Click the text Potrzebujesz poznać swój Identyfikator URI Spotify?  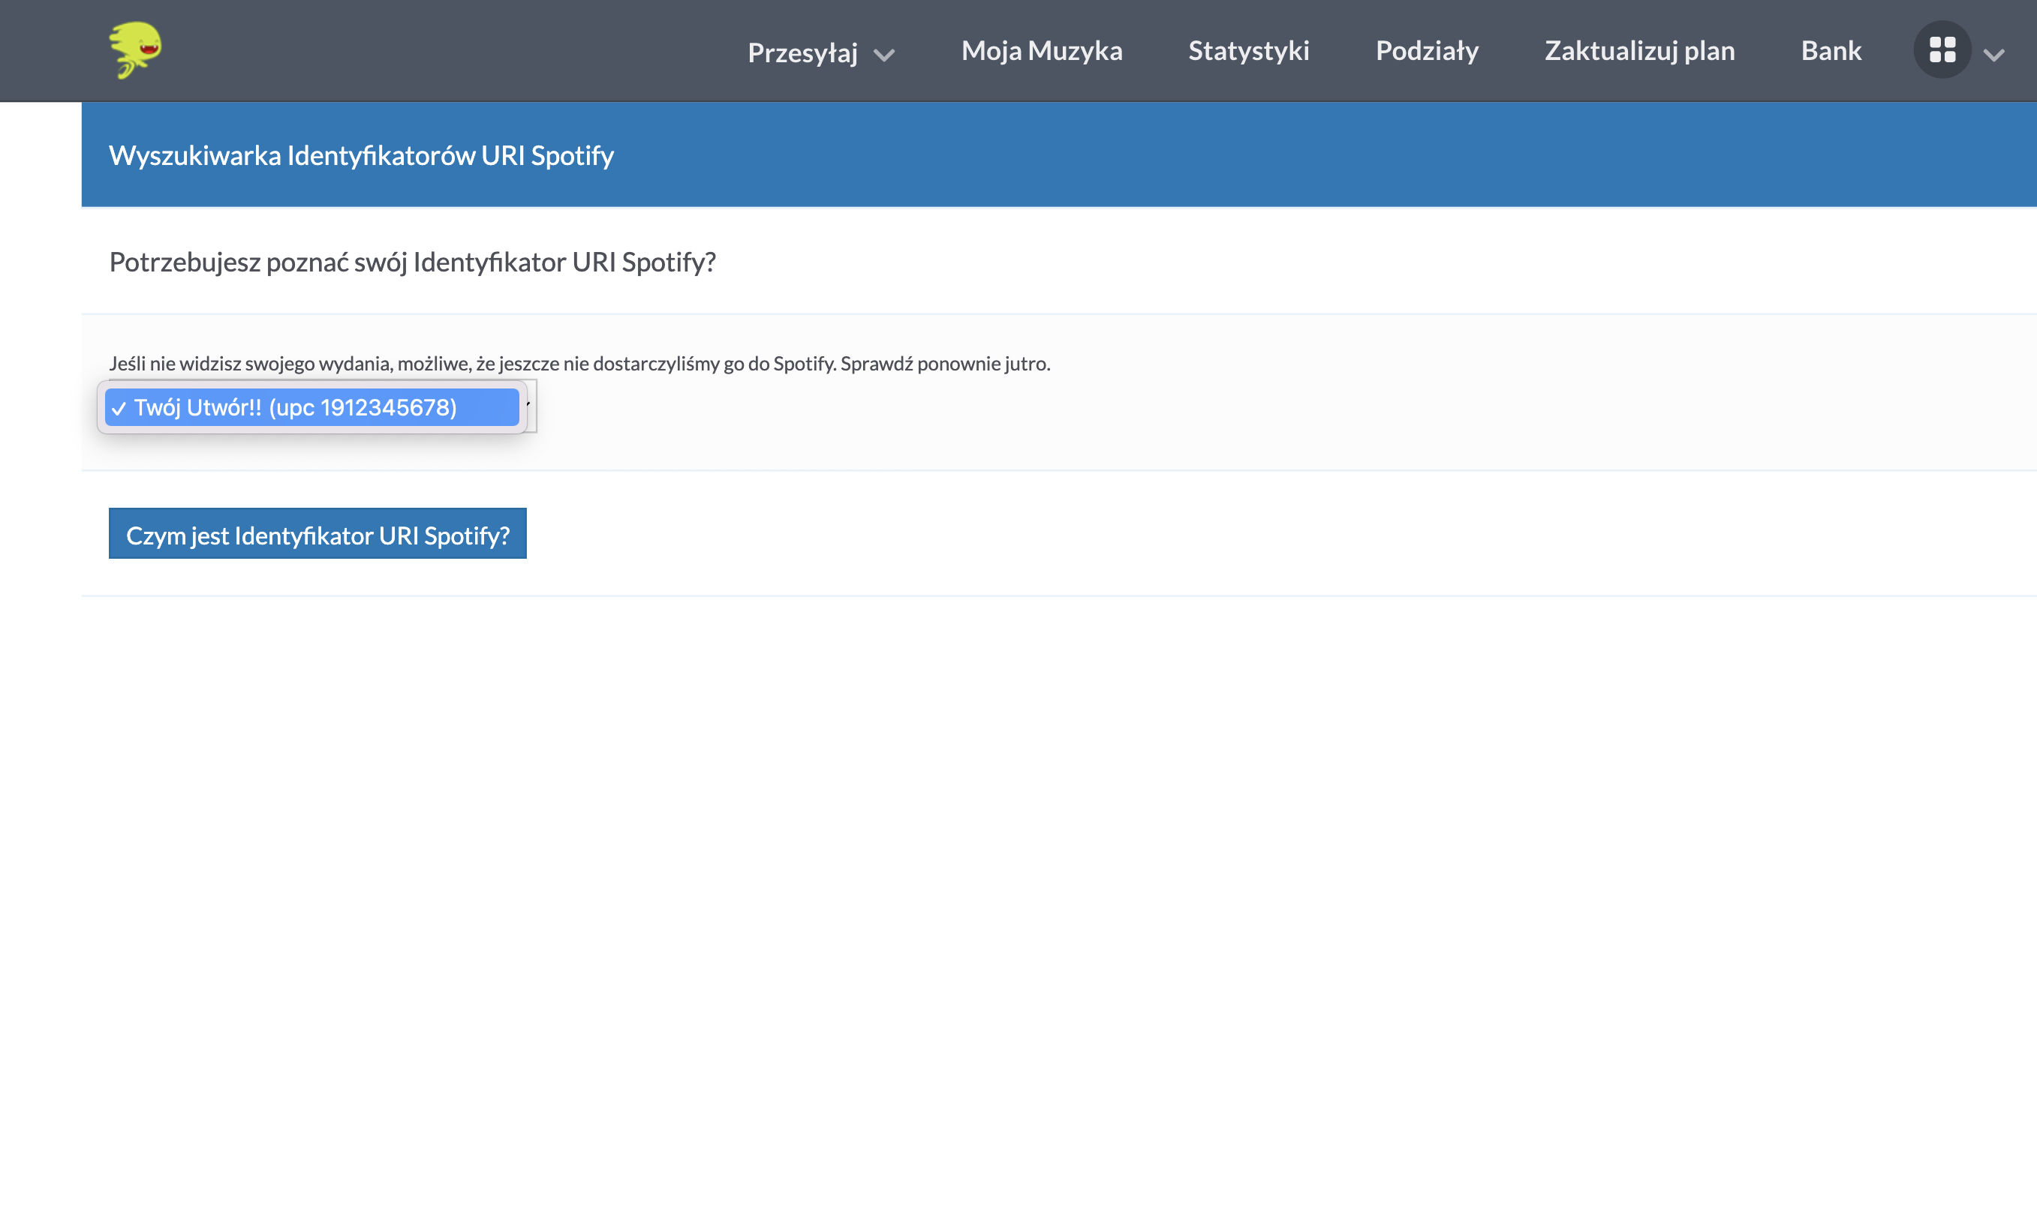click(413, 262)
